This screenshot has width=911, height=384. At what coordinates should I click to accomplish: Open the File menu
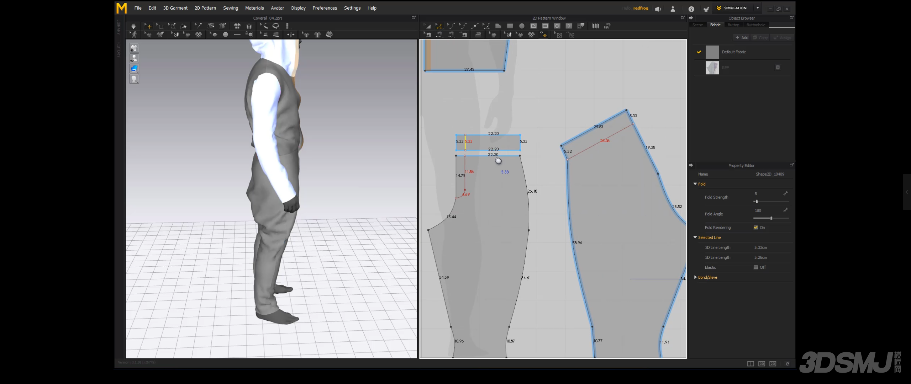(138, 8)
